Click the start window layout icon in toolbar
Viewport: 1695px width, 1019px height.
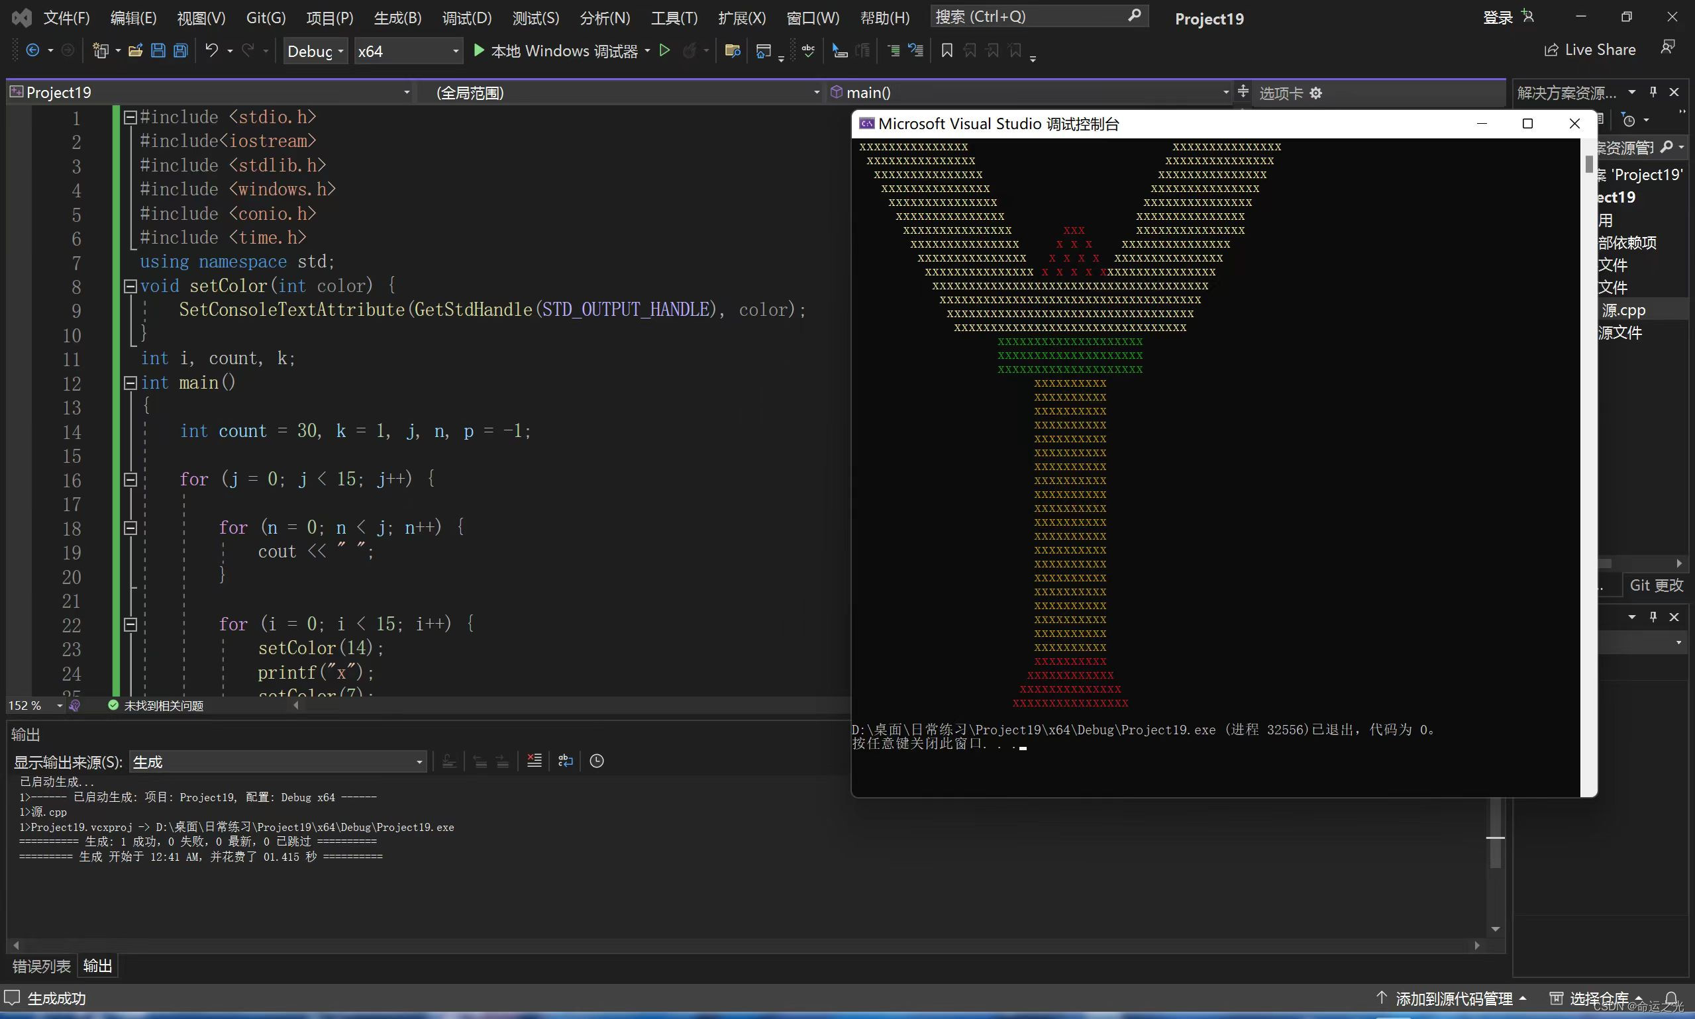tap(763, 51)
